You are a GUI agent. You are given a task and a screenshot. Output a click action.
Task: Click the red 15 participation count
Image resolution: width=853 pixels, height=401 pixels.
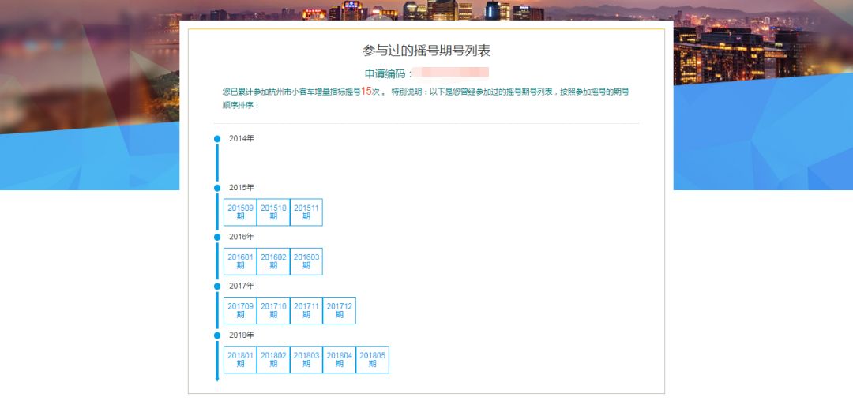pos(366,92)
